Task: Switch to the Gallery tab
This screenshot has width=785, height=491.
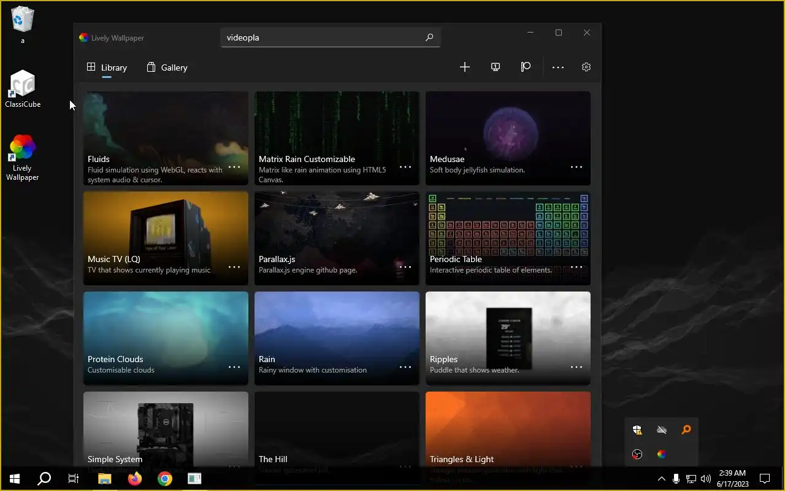Action: click(x=167, y=68)
